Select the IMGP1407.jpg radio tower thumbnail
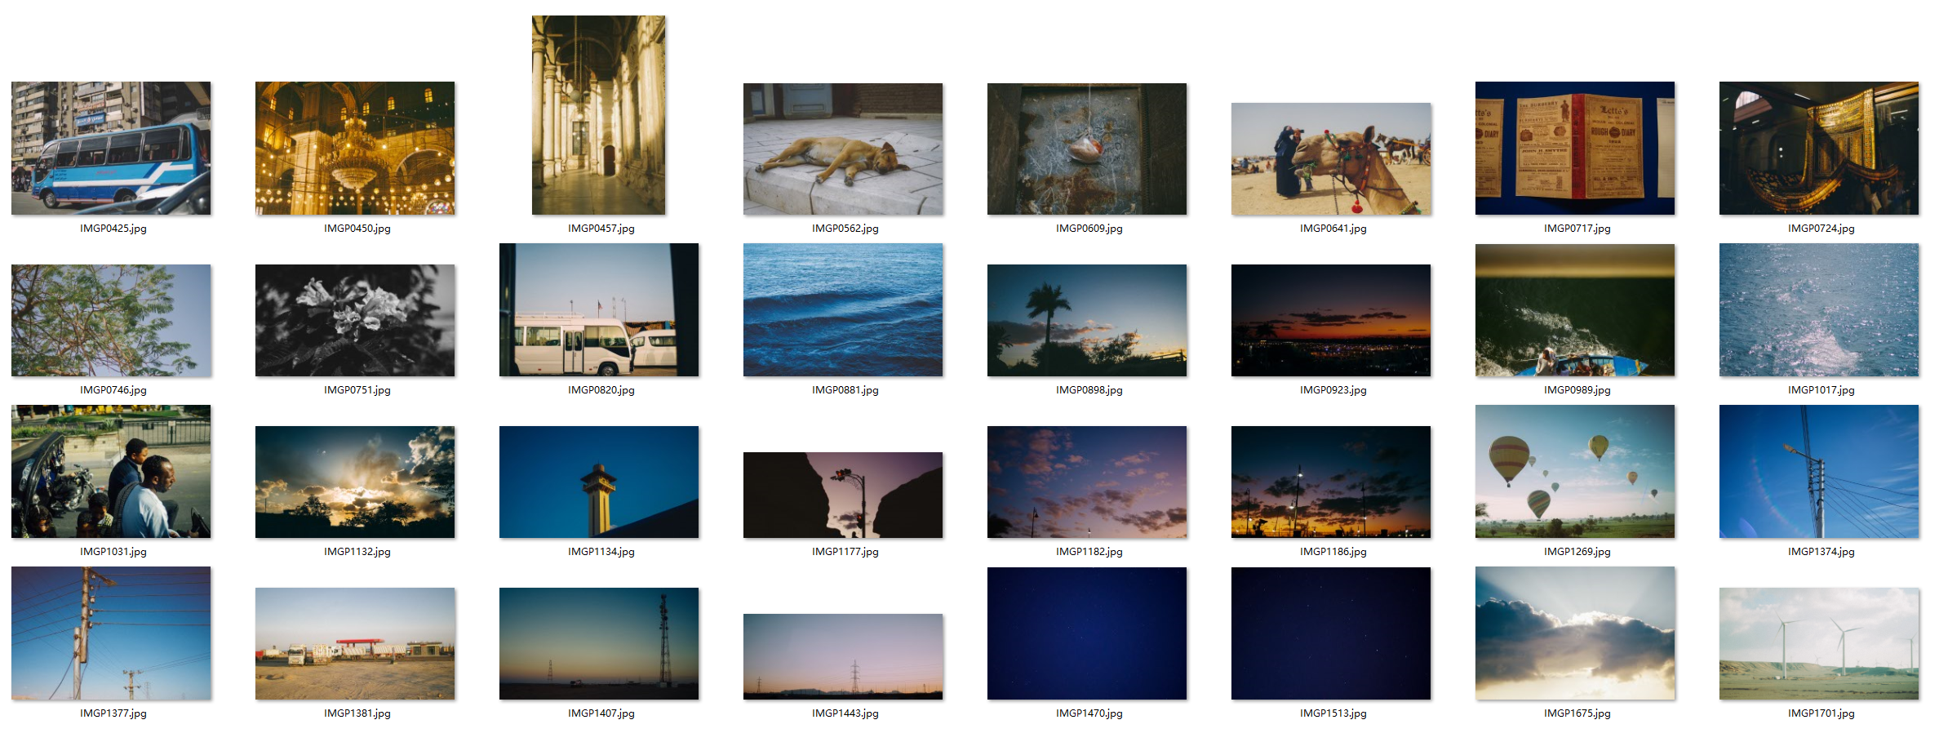1939x751 pixels. [599, 643]
